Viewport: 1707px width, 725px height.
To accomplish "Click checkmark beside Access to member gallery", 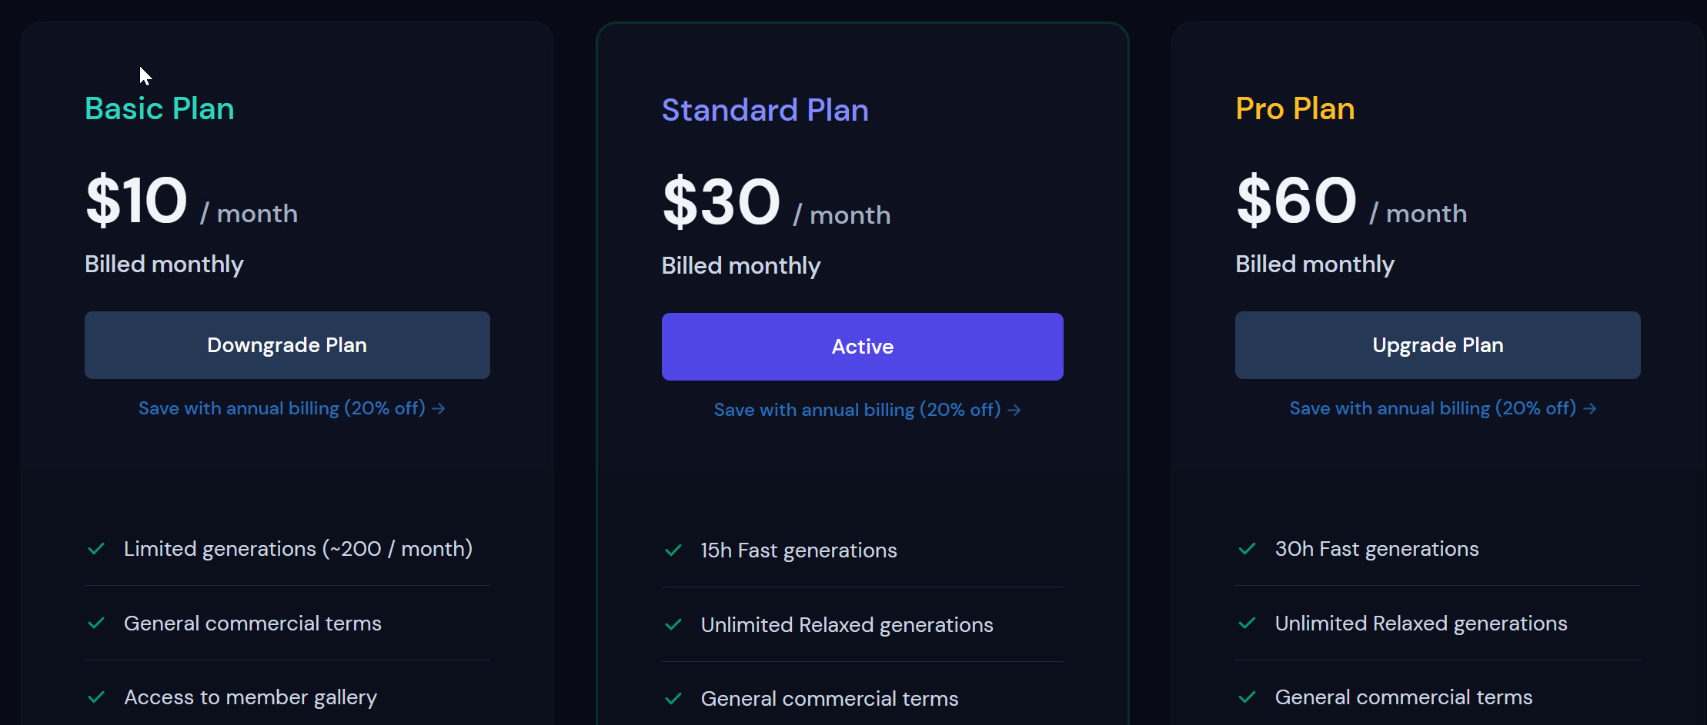I will [x=96, y=697].
